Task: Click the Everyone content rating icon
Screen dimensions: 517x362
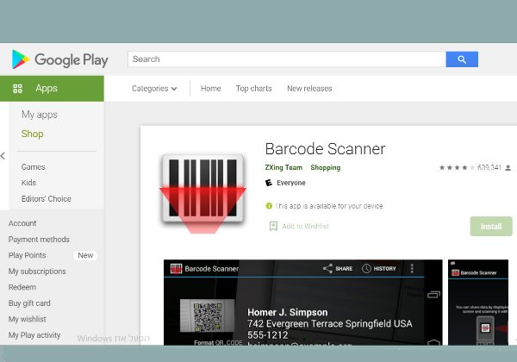Action: 270,183
